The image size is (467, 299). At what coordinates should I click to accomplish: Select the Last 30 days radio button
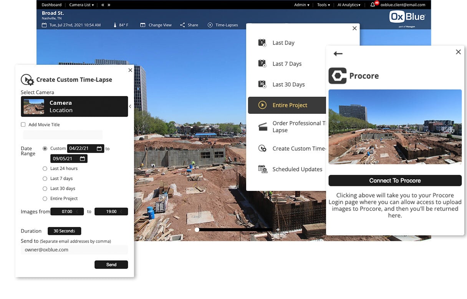pos(45,188)
